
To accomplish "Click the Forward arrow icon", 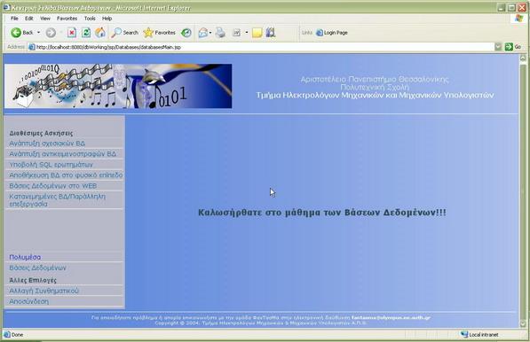I will click(x=51, y=33).
